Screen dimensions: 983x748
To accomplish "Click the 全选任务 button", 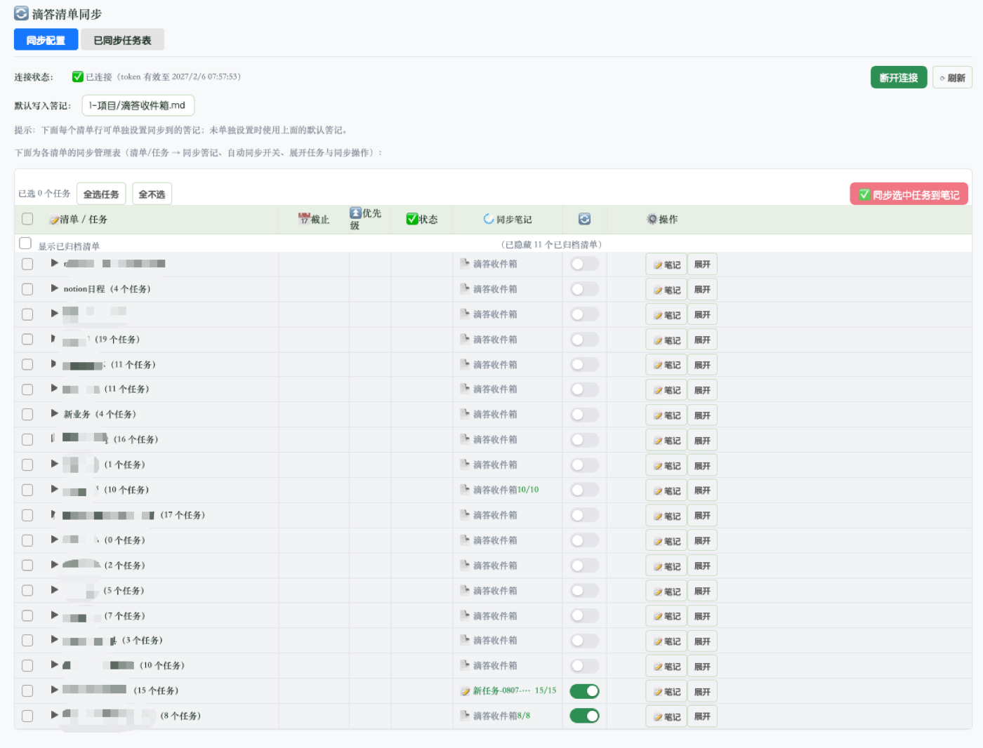I will click(x=101, y=194).
